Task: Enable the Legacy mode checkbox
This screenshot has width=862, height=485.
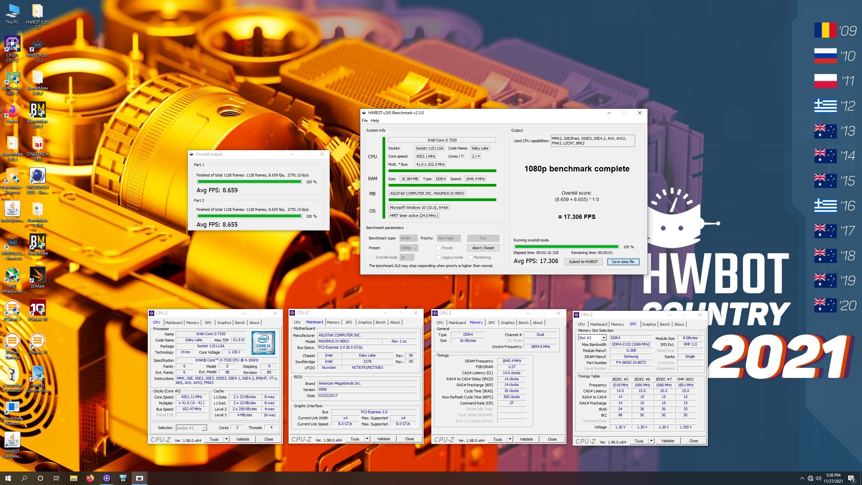Action: 438,257
